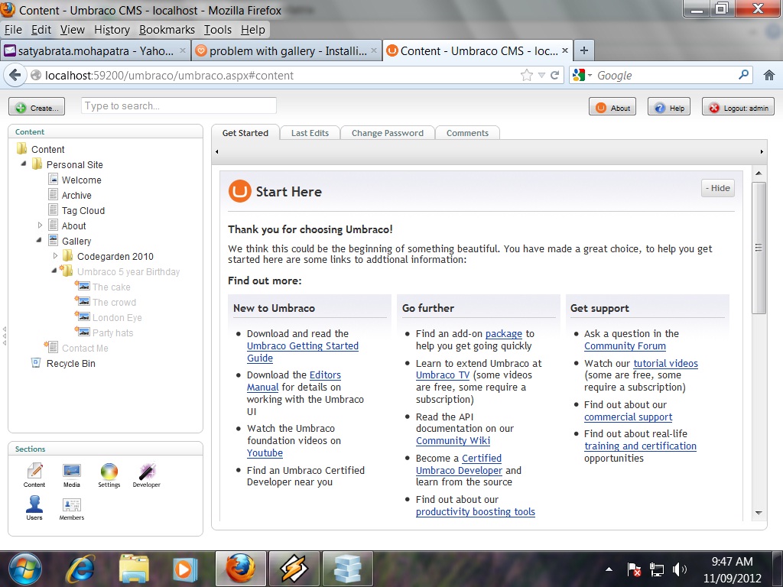Click the Type to search field
The image size is (783, 587).
(179, 105)
